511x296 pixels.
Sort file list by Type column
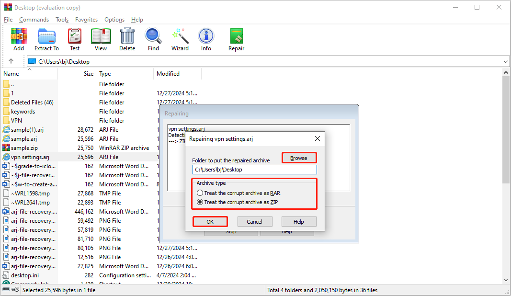125,74
